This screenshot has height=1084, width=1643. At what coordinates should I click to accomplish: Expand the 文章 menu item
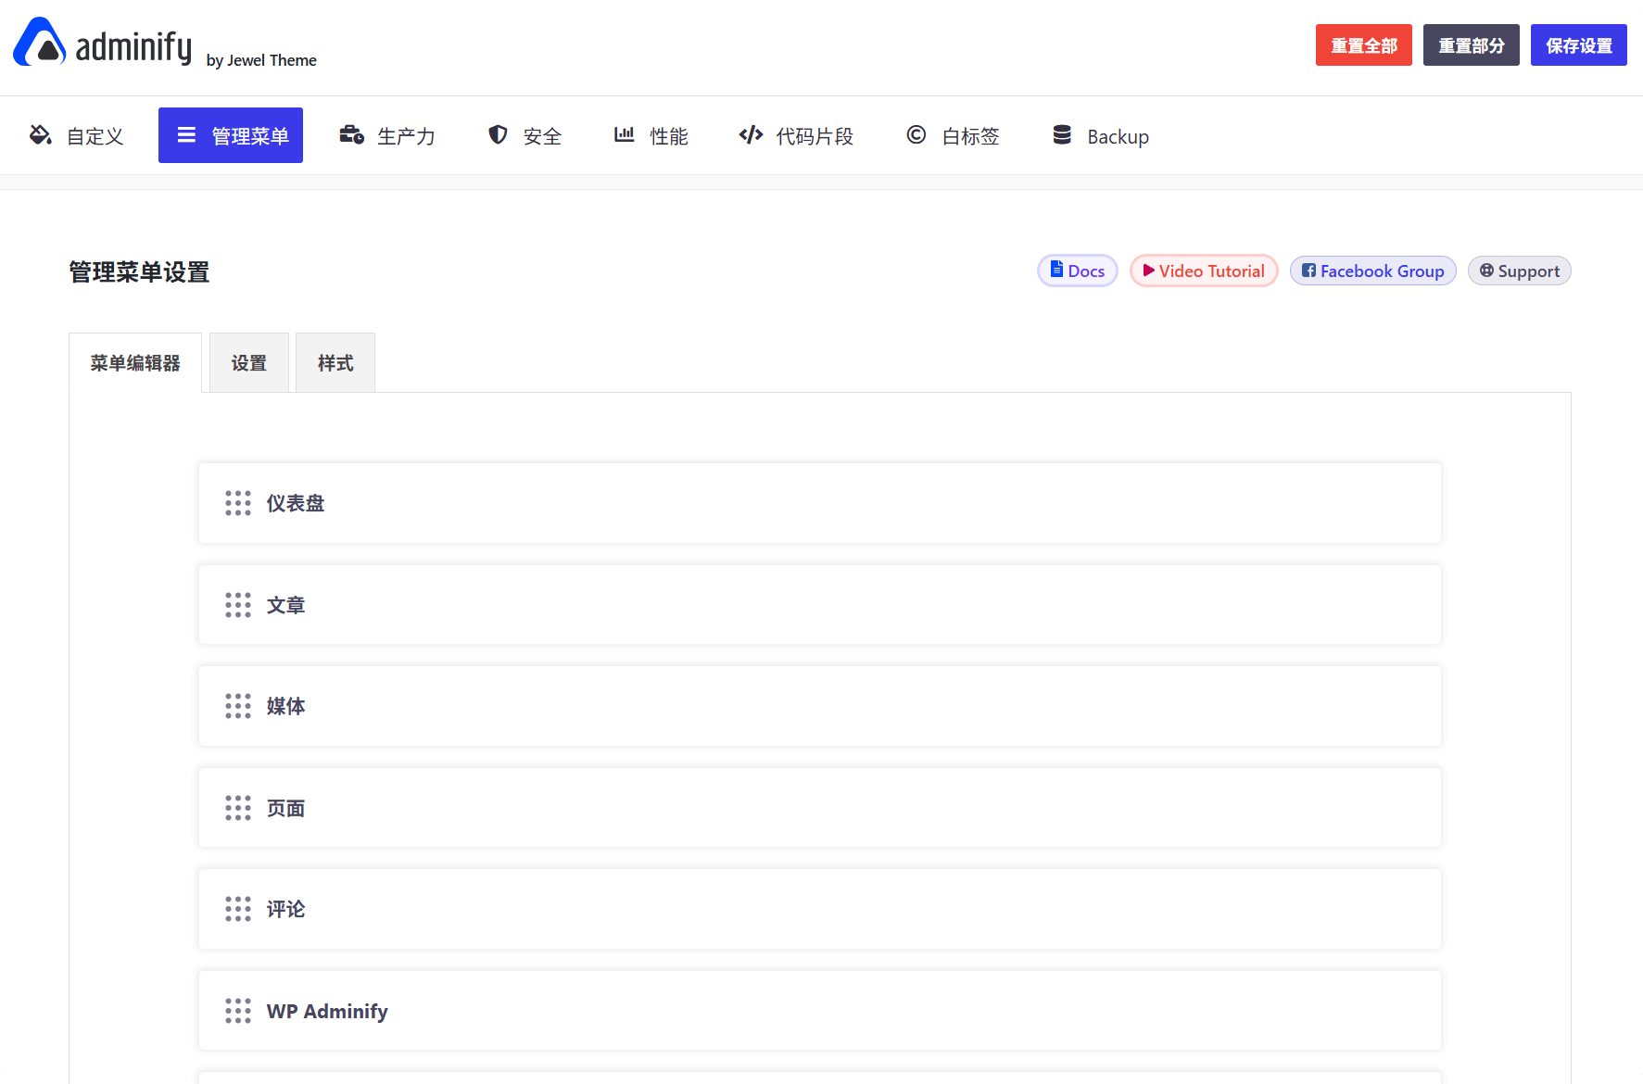[x=820, y=605]
